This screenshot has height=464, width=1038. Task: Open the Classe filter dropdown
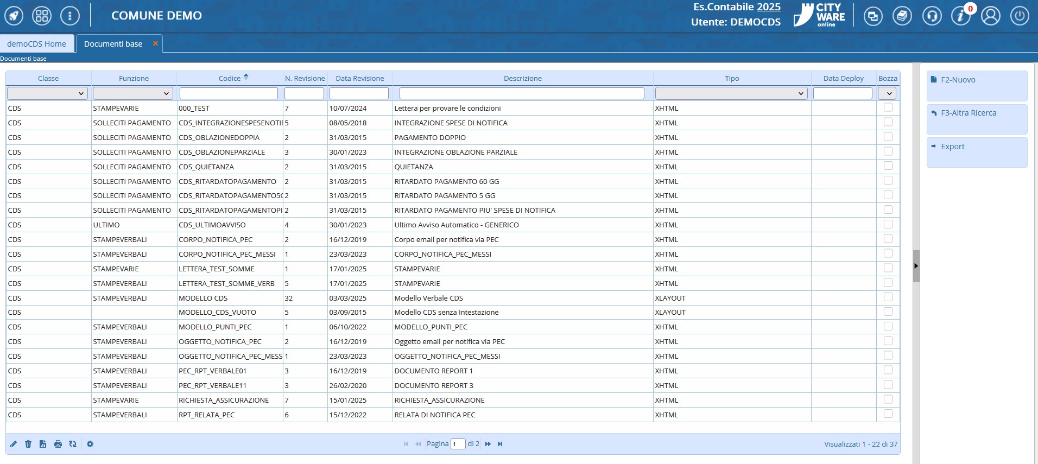47,93
